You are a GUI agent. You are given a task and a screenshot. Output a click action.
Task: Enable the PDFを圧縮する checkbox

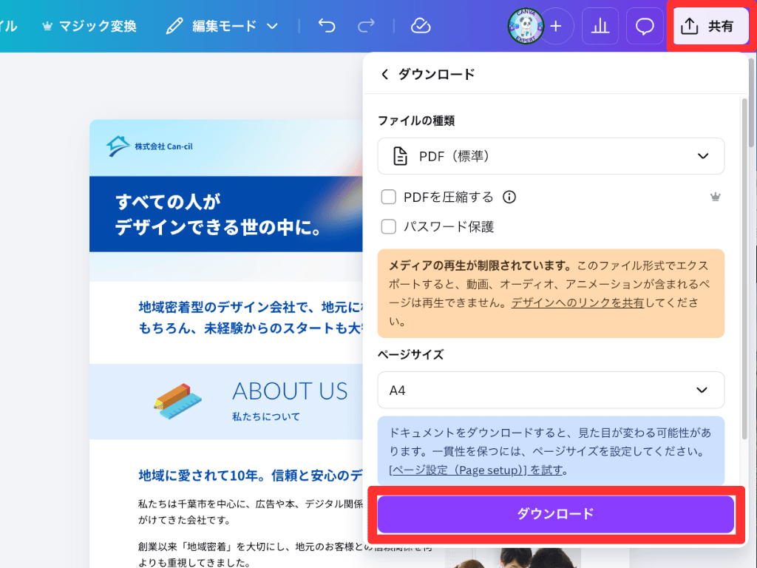point(388,197)
